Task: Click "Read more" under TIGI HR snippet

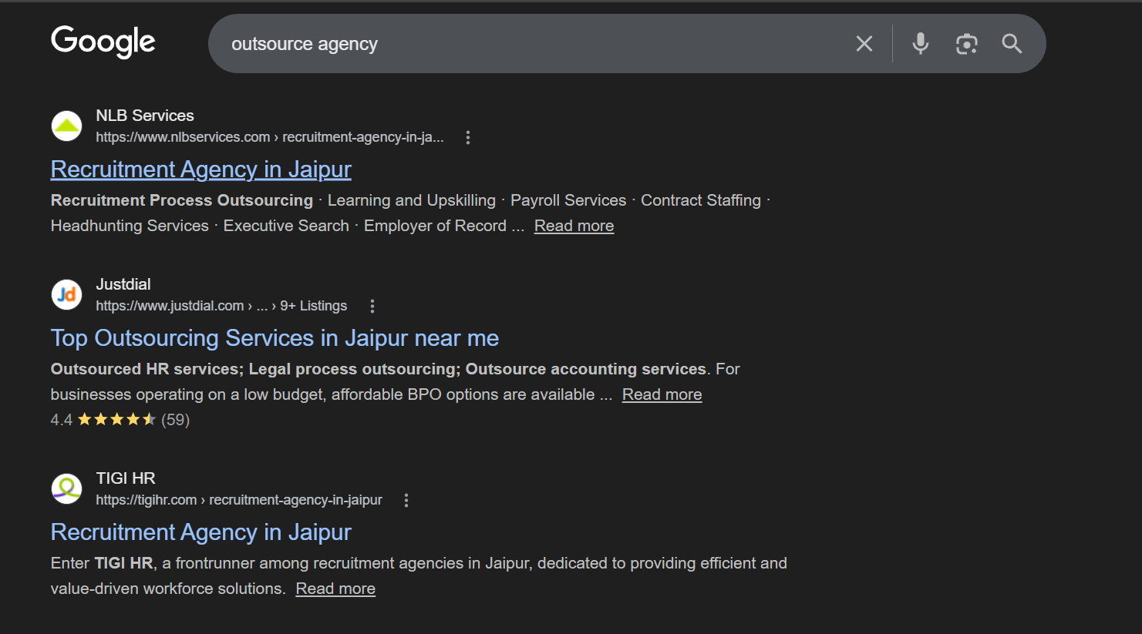Action: 335,589
